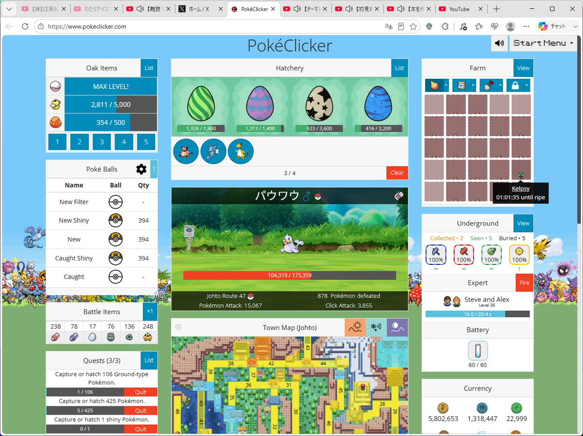
Task: Open the Underground View
Action: pos(523,223)
